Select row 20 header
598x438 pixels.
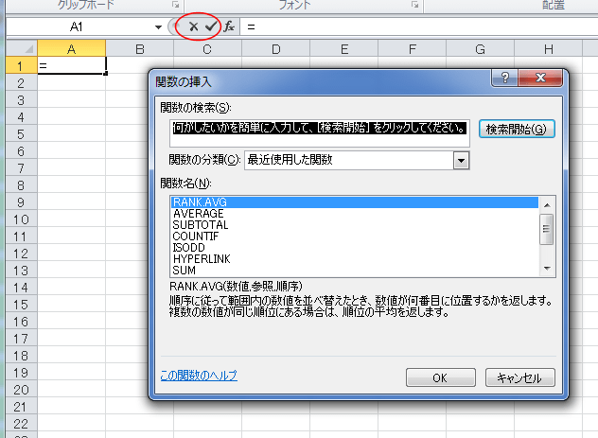[22, 389]
